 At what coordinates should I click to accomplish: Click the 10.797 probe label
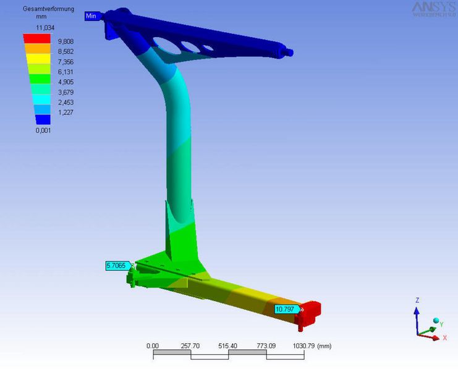287,309
